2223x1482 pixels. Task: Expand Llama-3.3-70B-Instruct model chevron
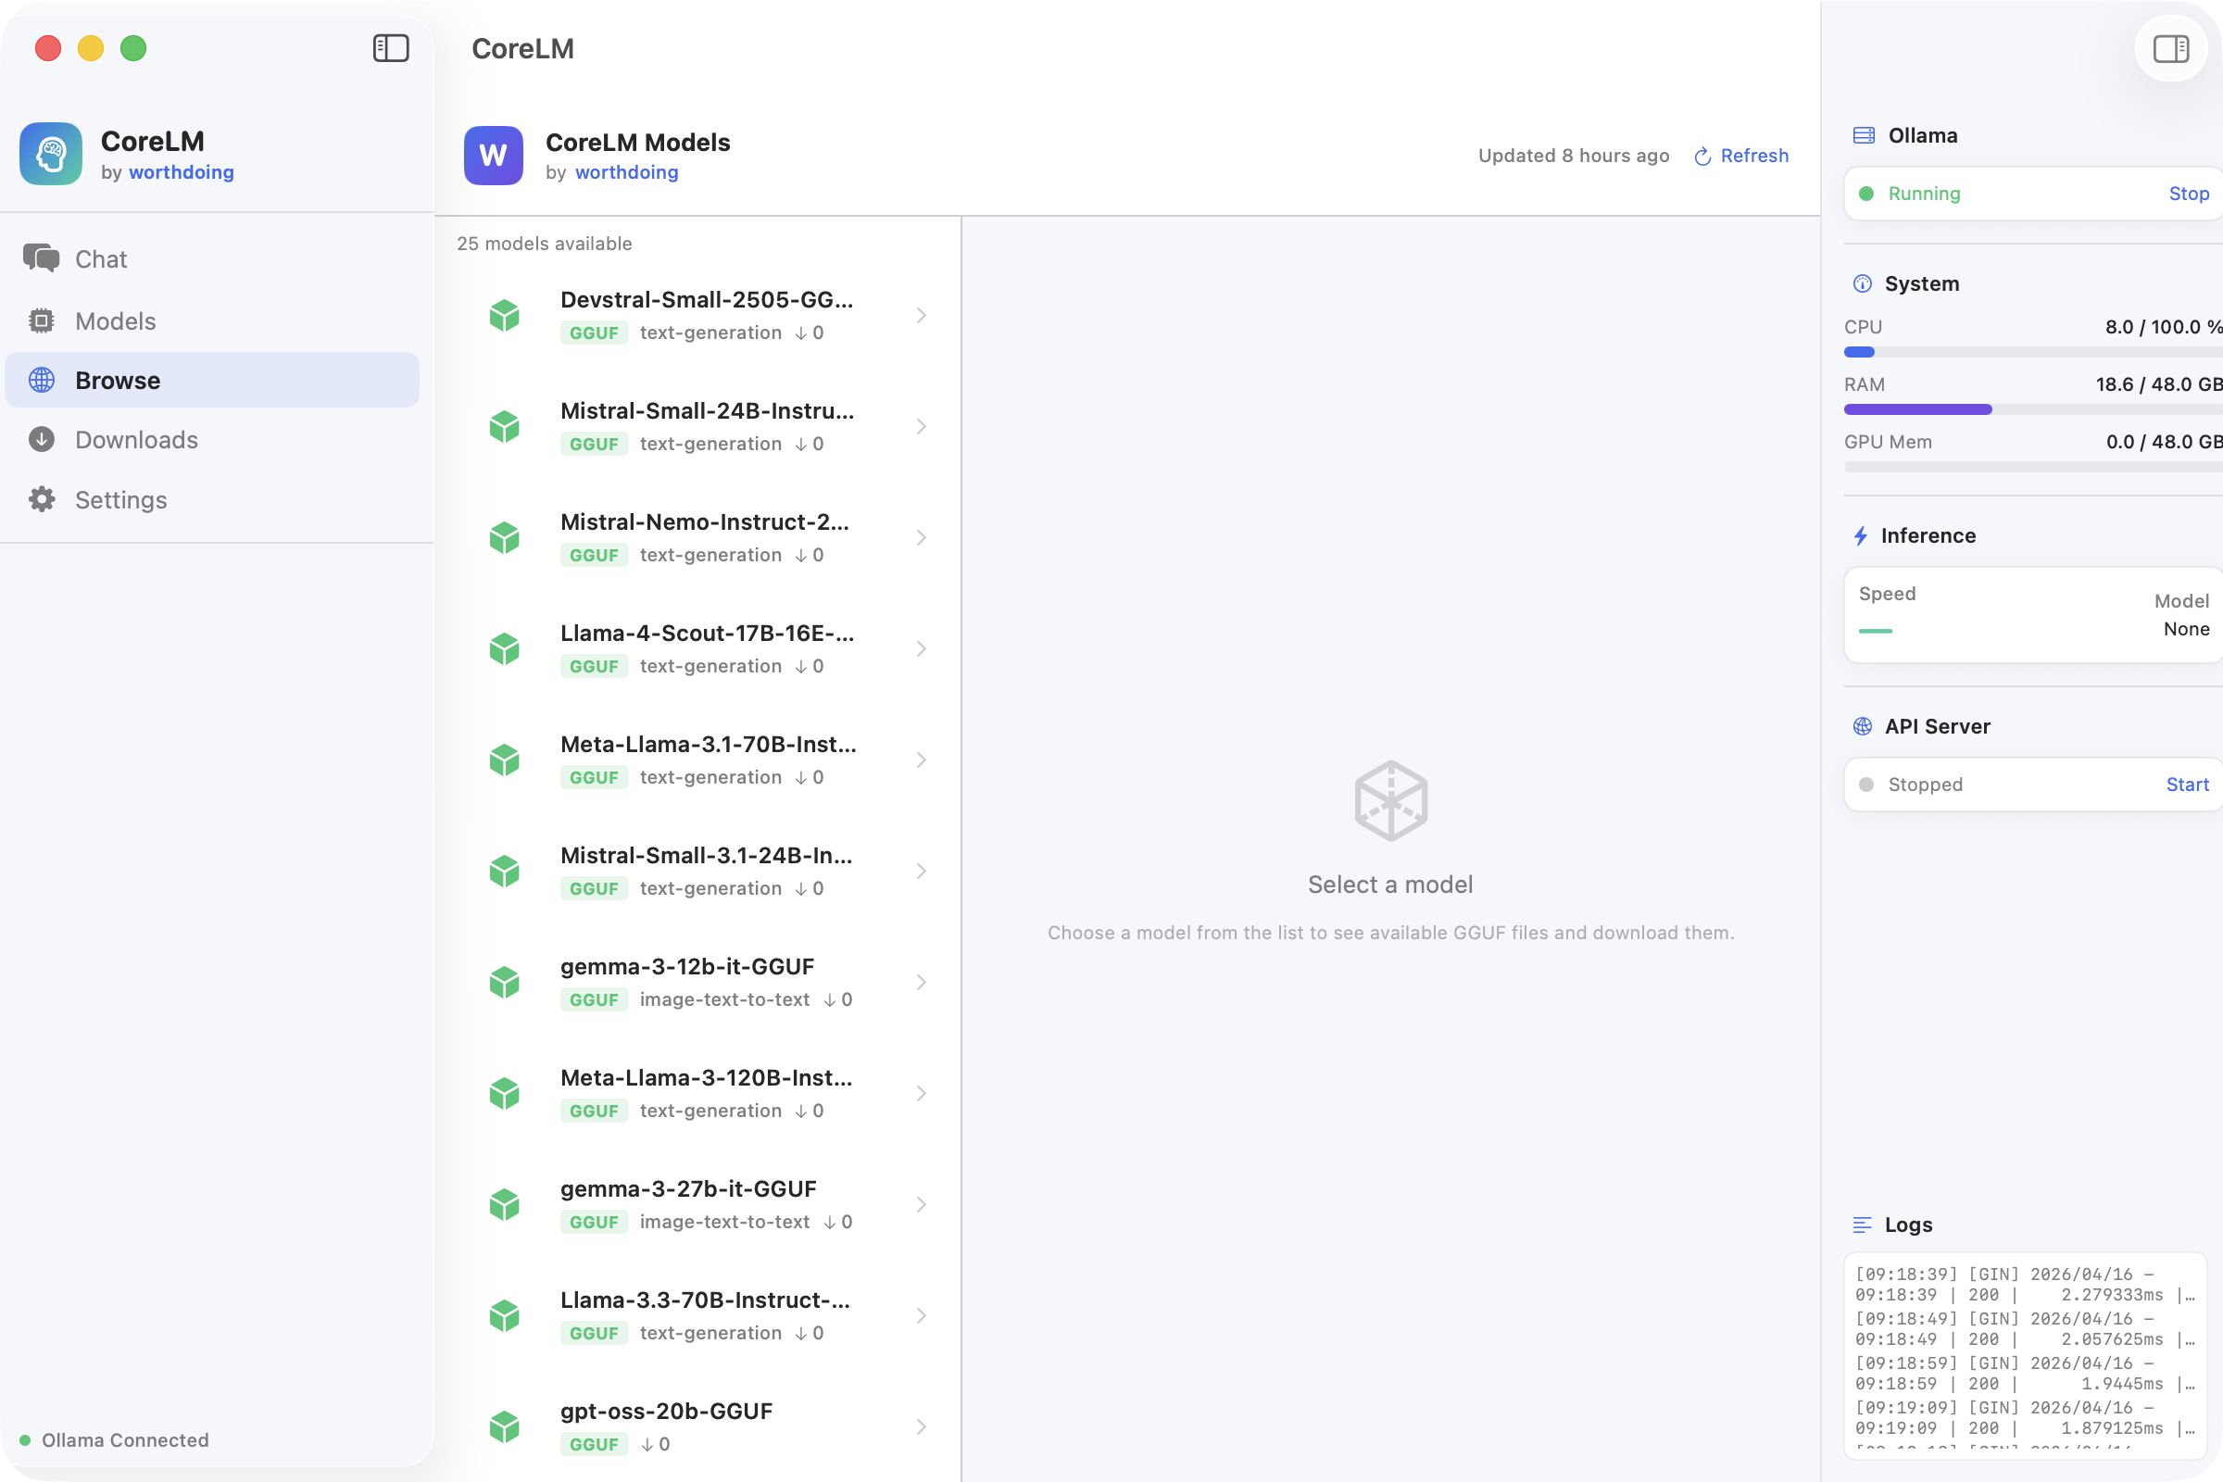922,1314
